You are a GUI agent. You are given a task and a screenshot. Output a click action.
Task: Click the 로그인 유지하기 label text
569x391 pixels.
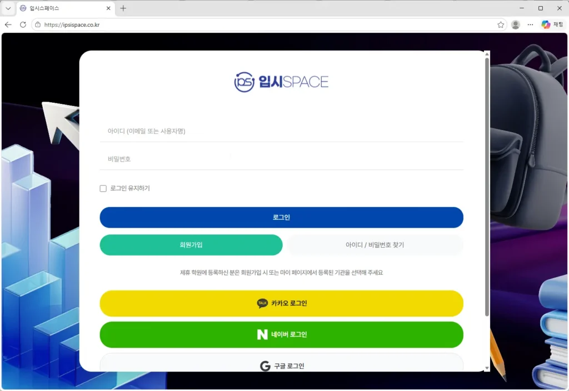130,188
